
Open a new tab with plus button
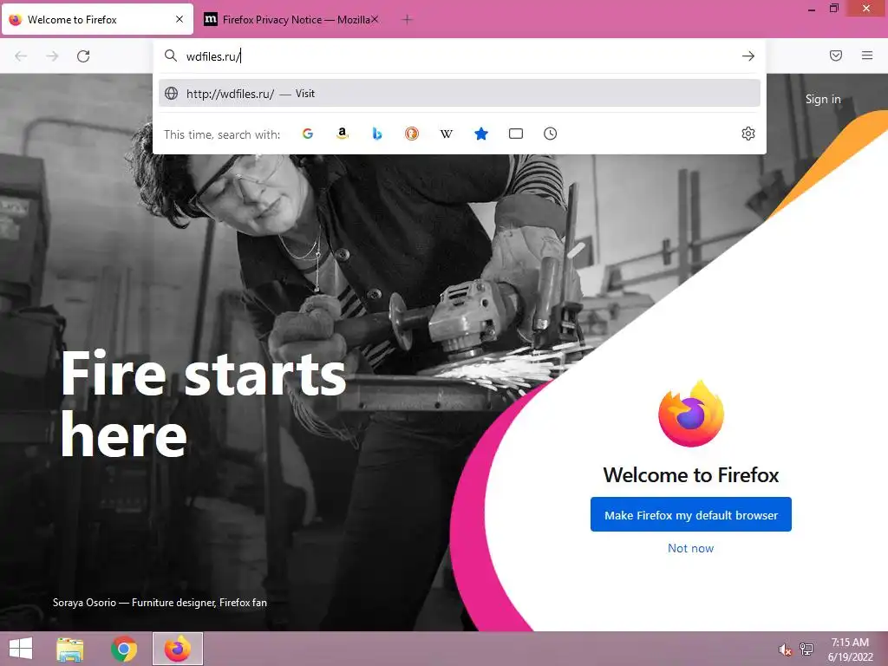(x=407, y=20)
